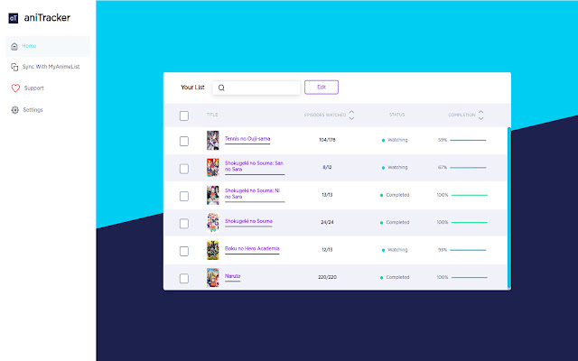Image resolution: width=578 pixels, height=361 pixels.
Task: Sort Episodes Watched descending with down arrow
Action: click(351, 118)
